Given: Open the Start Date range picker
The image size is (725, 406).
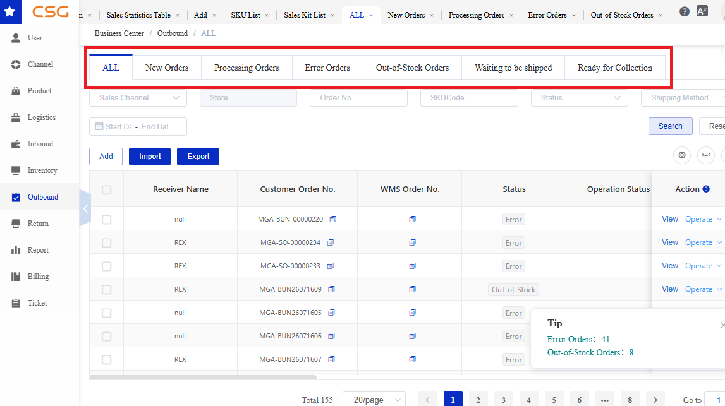Looking at the screenshot, I should pyautogui.click(x=138, y=126).
